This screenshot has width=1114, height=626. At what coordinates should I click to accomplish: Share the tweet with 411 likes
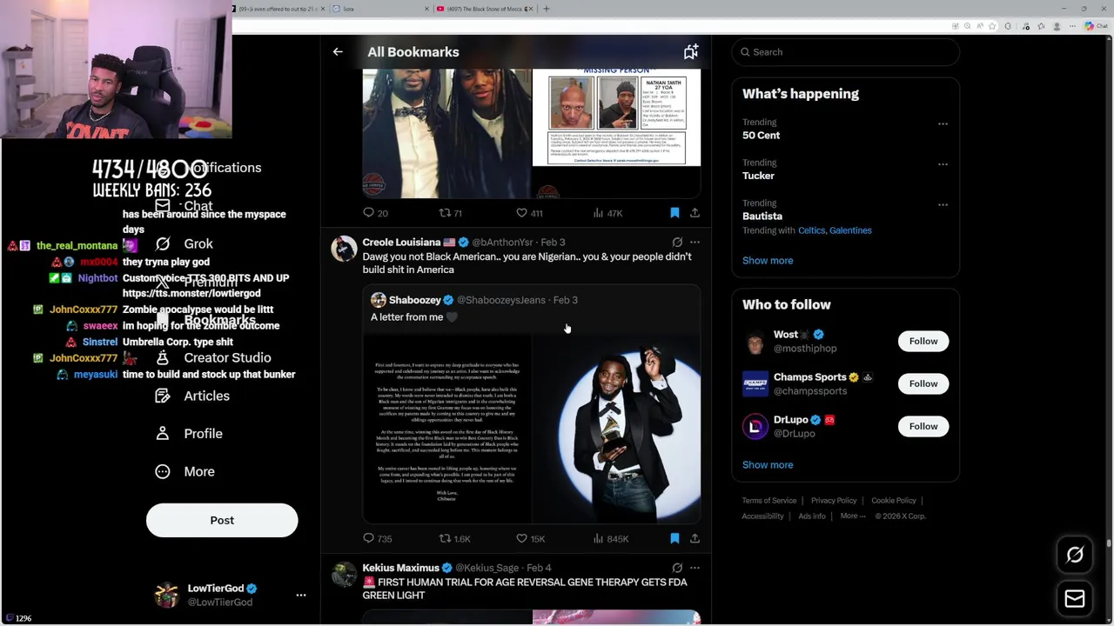[695, 213]
